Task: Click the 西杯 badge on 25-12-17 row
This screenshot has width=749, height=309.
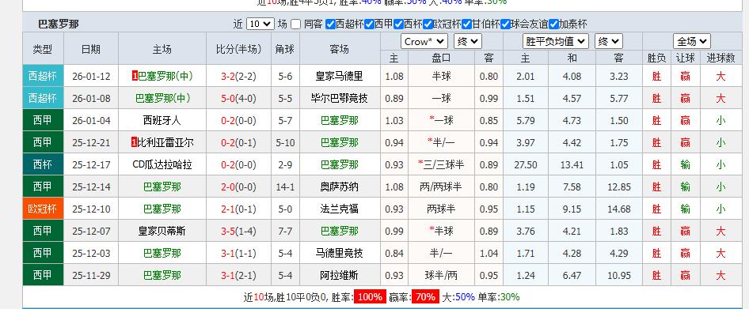Action: pyautogui.click(x=43, y=165)
